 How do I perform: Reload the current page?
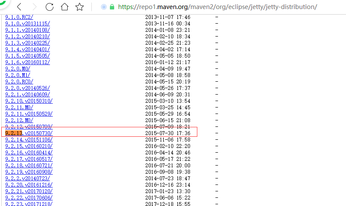click(x=50, y=7)
